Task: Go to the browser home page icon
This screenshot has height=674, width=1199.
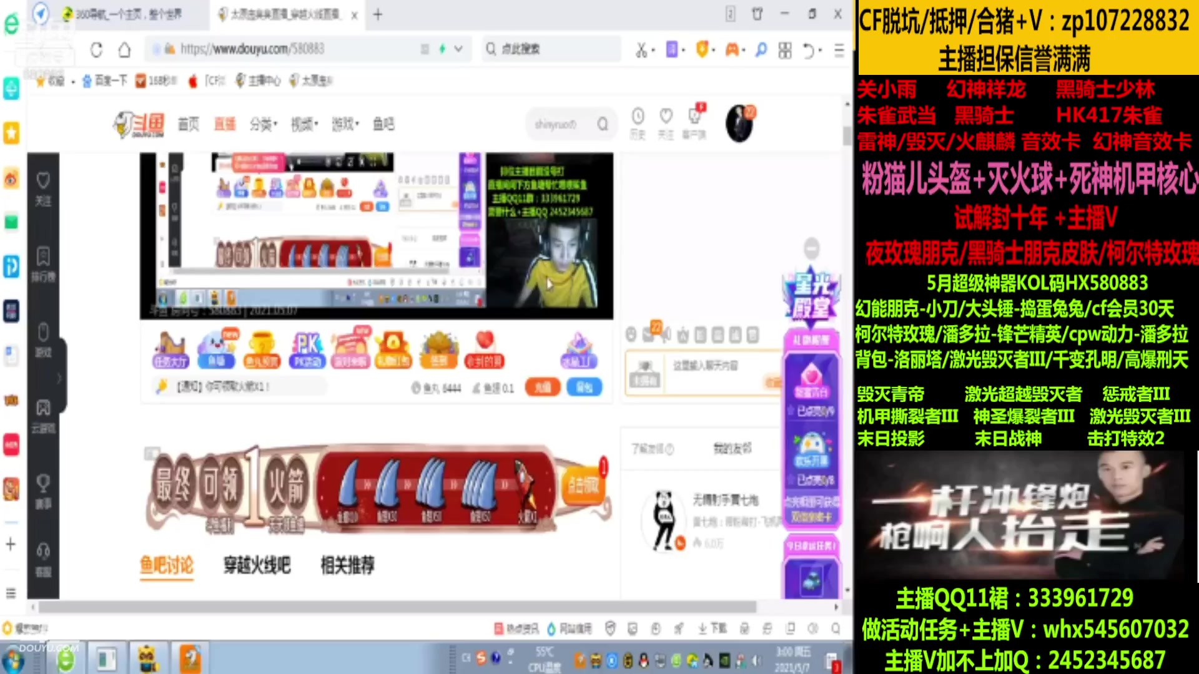Action: (x=124, y=49)
